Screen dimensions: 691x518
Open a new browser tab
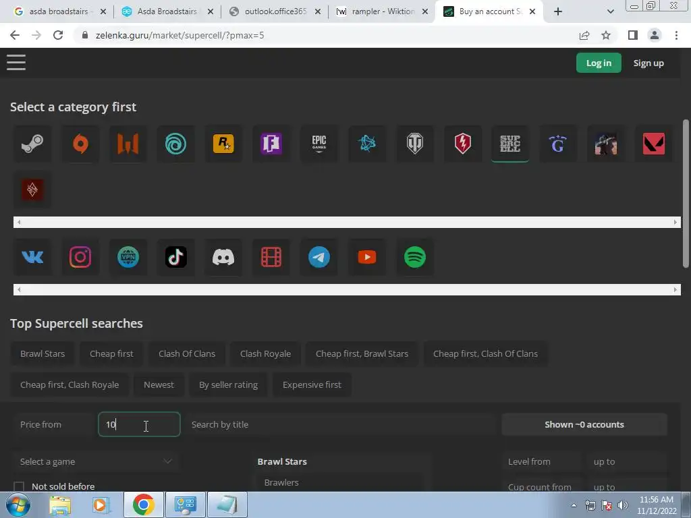[558, 11]
